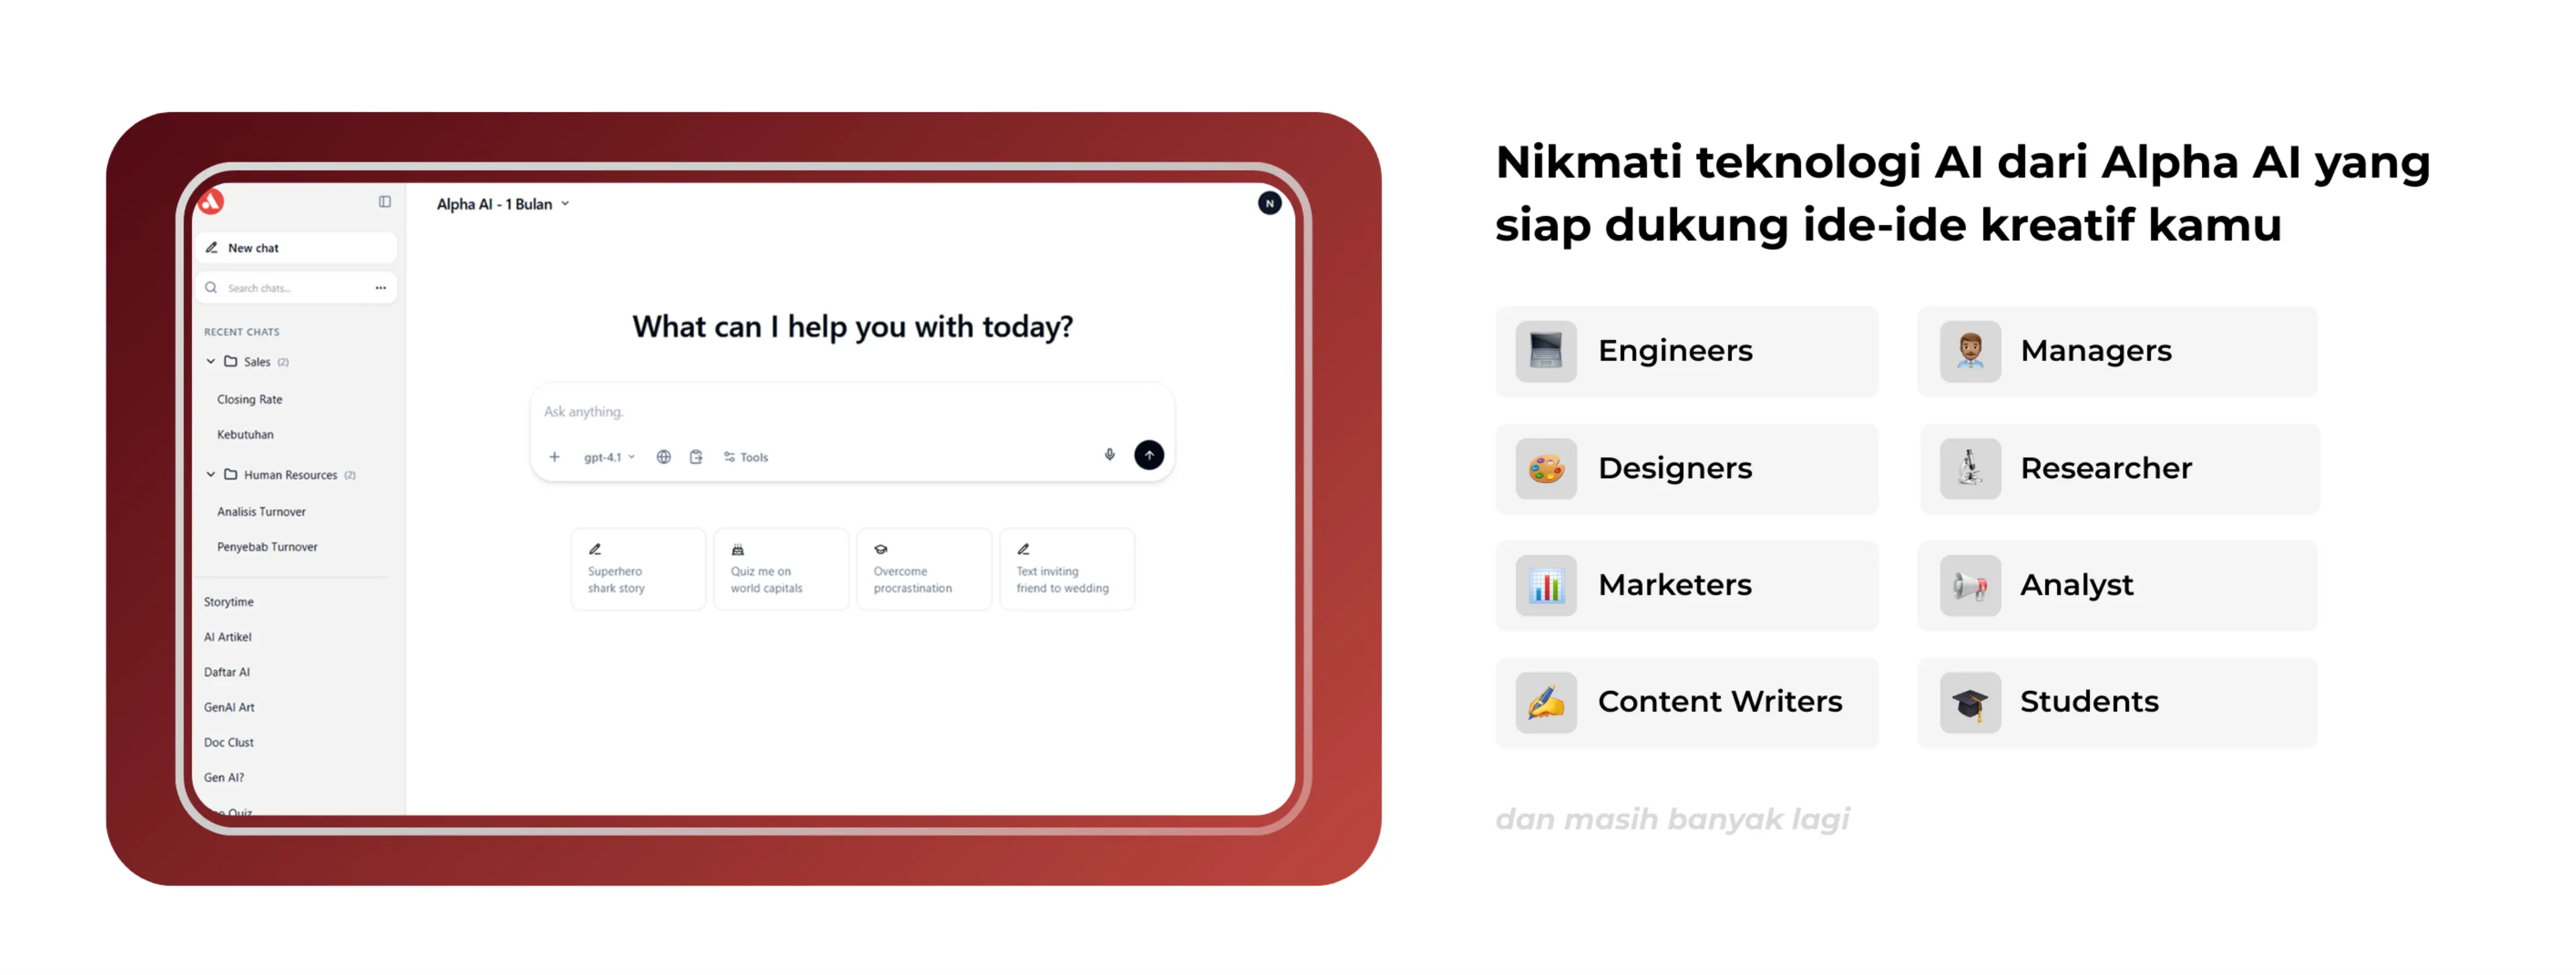Open the Closing Rate chat

point(250,399)
